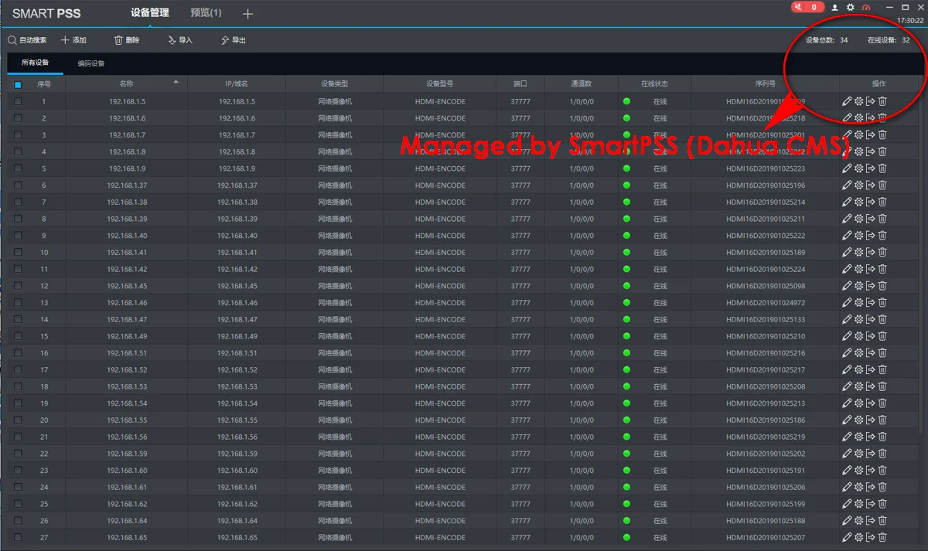Switch to the 预览(1) tab
Screen dimensions: 928x551
tap(206, 12)
